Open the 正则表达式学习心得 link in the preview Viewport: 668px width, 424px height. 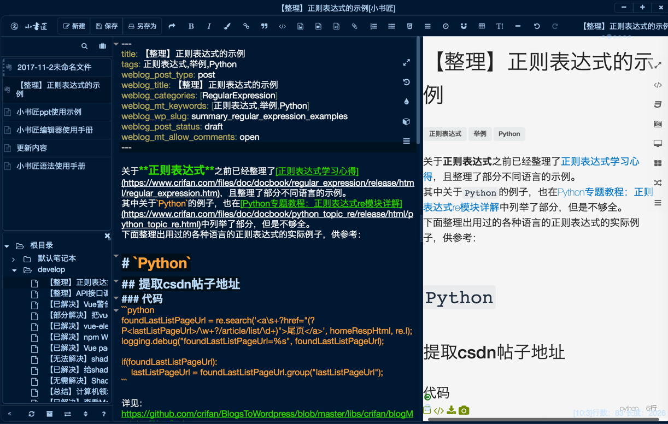point(600,161)
